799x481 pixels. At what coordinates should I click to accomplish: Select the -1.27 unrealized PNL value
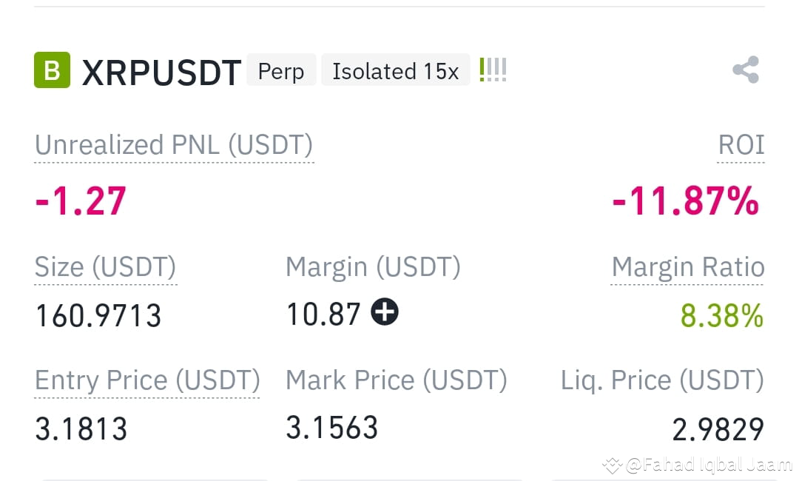pyautogui.click(x=81, y=201)
